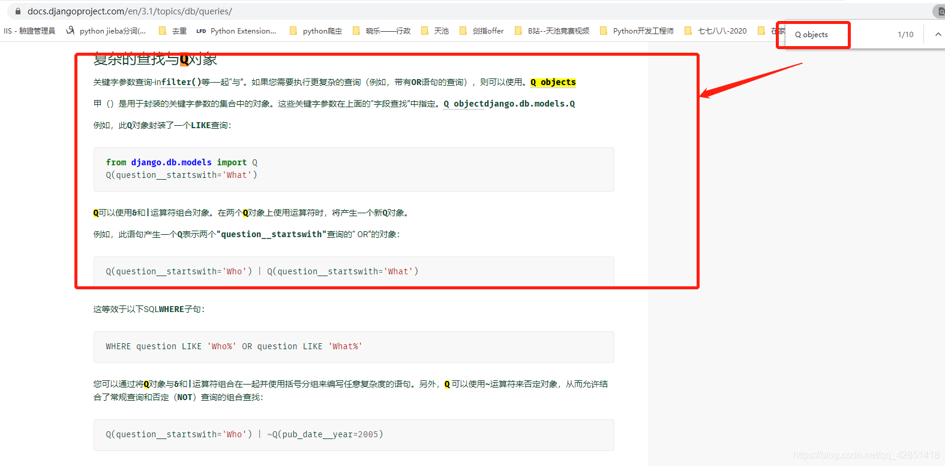Open the 天池 bookmark folder
The height and width of the screenshot is (466, 945).
coord(435,31)
